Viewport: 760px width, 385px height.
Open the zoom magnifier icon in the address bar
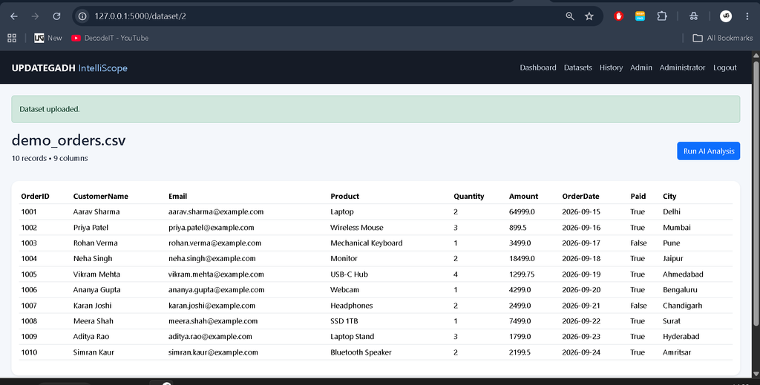pyautogui.click(x=570, y=16)
